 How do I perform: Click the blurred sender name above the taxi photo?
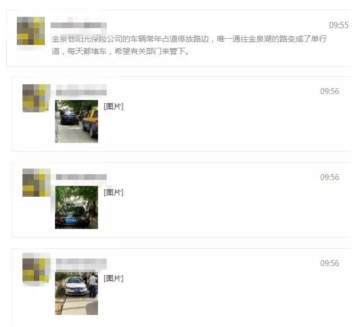[x=81, y=90]
